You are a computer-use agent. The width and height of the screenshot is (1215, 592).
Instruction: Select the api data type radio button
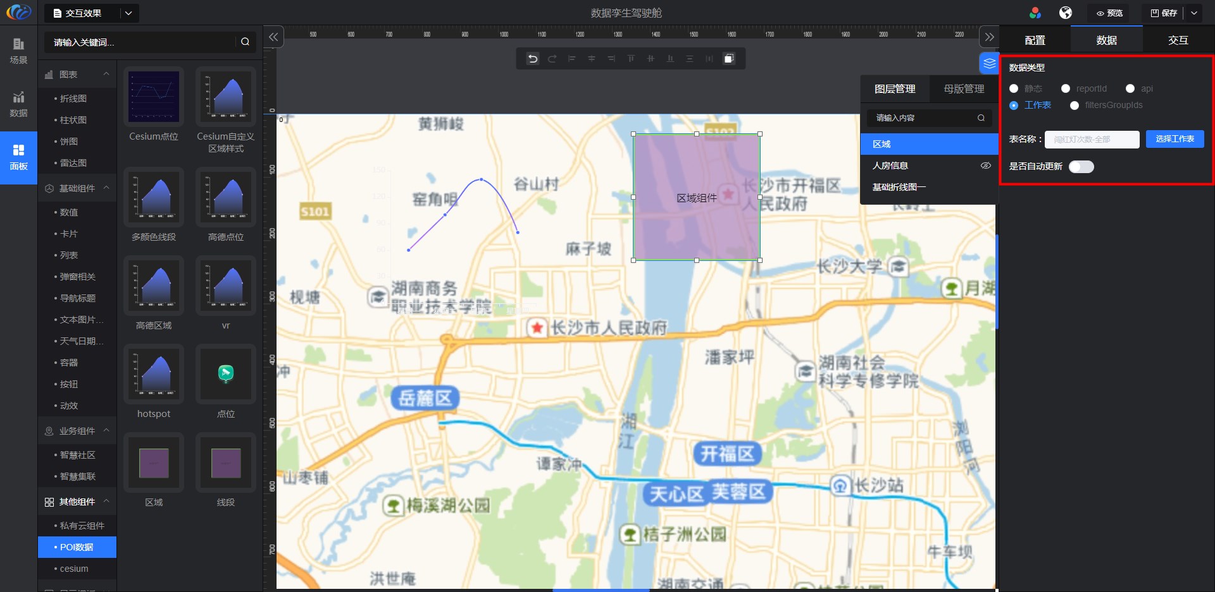pos(1130,88)
